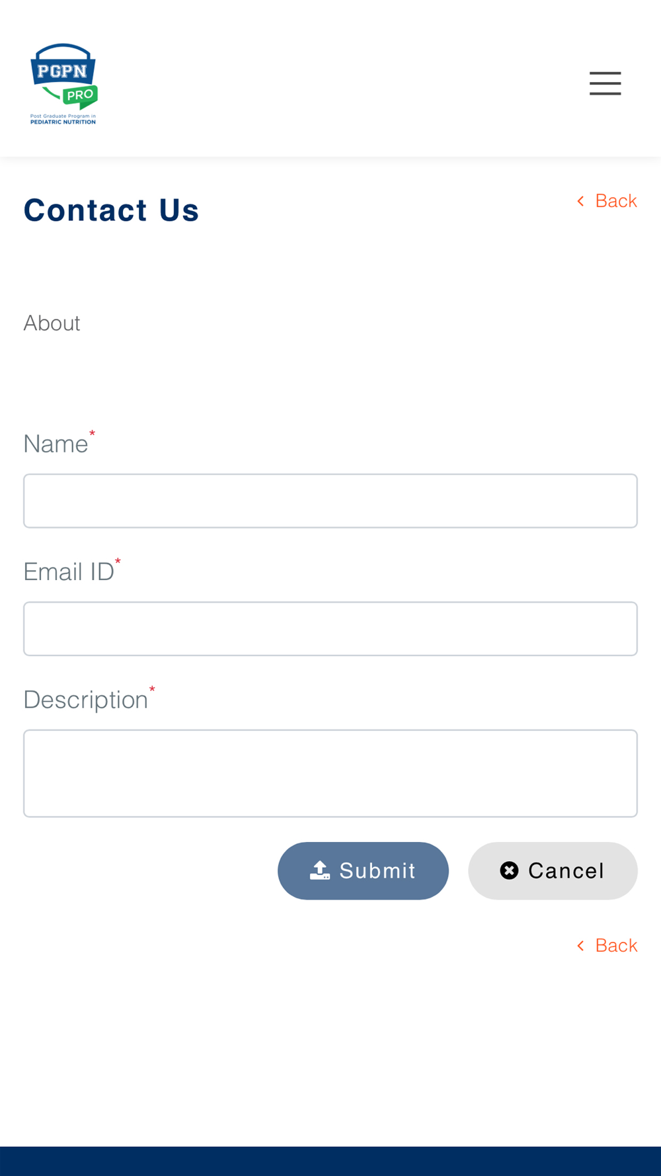The width and height of the screenshot is (661, 1176).
Task: Open the hamburger navigation menu
Action: point(605,83)
